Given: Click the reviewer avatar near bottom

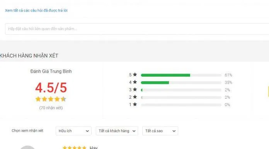Looking at the screenshot, I should [27, 147].
